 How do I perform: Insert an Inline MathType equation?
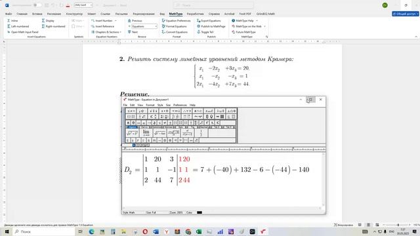pos(12,20)
